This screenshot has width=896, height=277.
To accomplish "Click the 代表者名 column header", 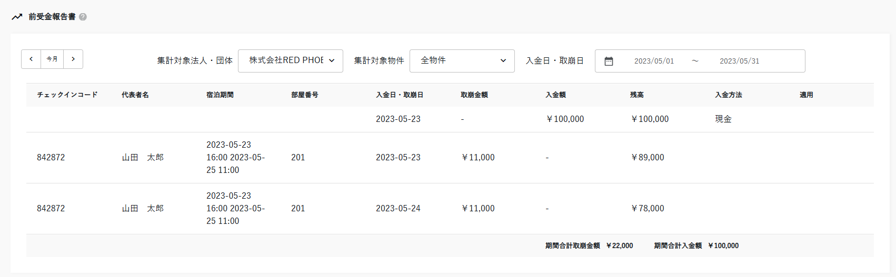I will click(135, 95).
